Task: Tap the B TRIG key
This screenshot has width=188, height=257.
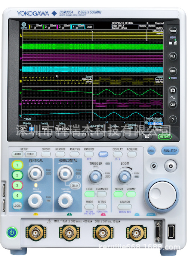Action: pos(102,207)
